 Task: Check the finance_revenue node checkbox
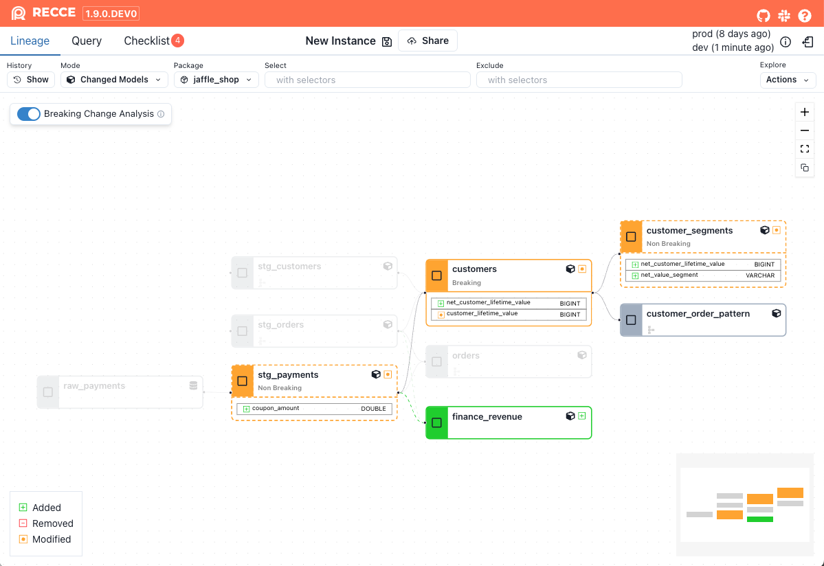pos(436,422)
